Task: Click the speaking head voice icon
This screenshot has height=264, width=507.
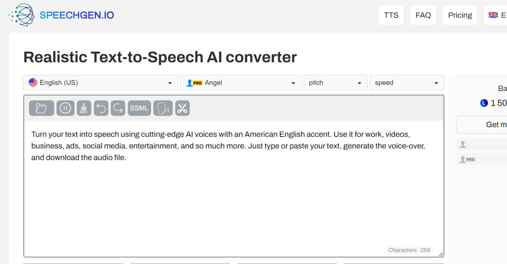Action: click(x=163, y=108)
